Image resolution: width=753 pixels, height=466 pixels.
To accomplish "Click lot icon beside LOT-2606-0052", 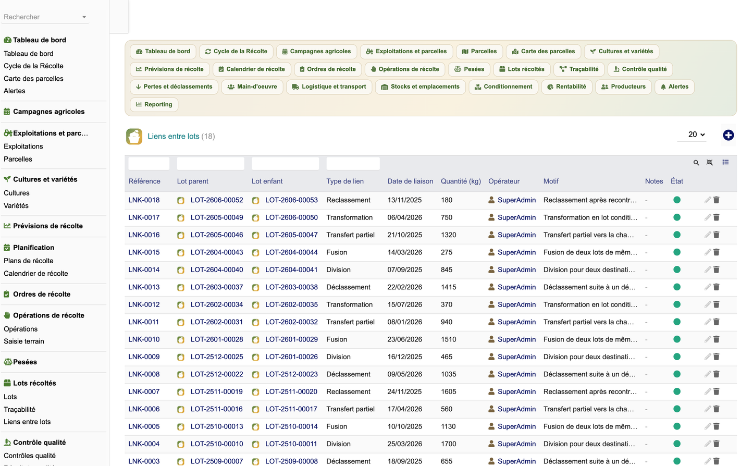I will [x=181, y=200].
